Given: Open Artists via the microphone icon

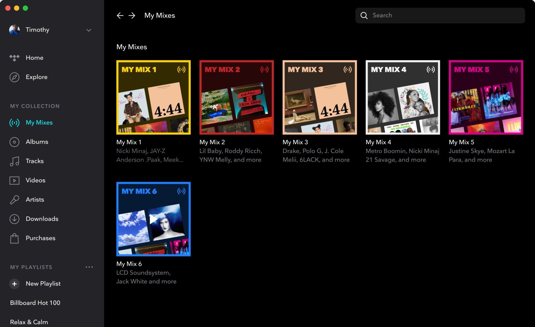Looking at the screenshot, I should pyautogui.click(x=14, y=200).
